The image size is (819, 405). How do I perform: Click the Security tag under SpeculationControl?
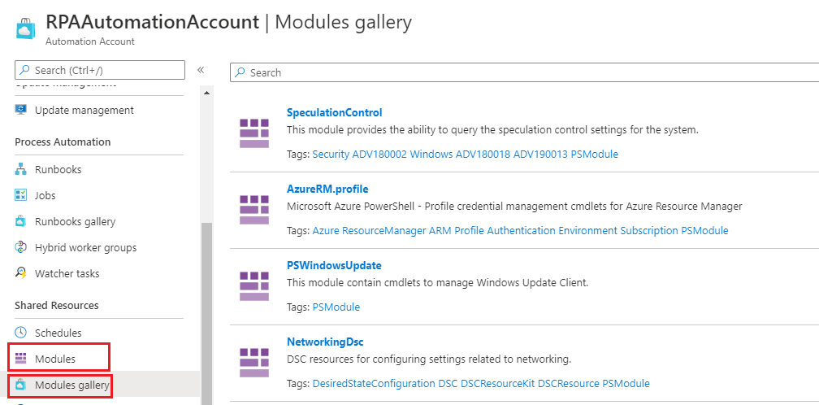point(331,154)
